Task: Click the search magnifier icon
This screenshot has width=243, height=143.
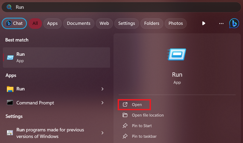Action: (9, 7)
